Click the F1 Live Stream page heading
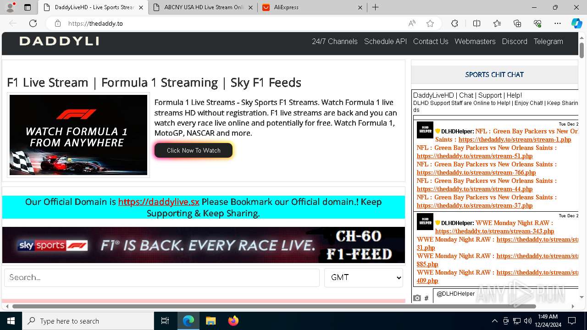The width and height of the screenshot is (587, 330). click(154, 82)
